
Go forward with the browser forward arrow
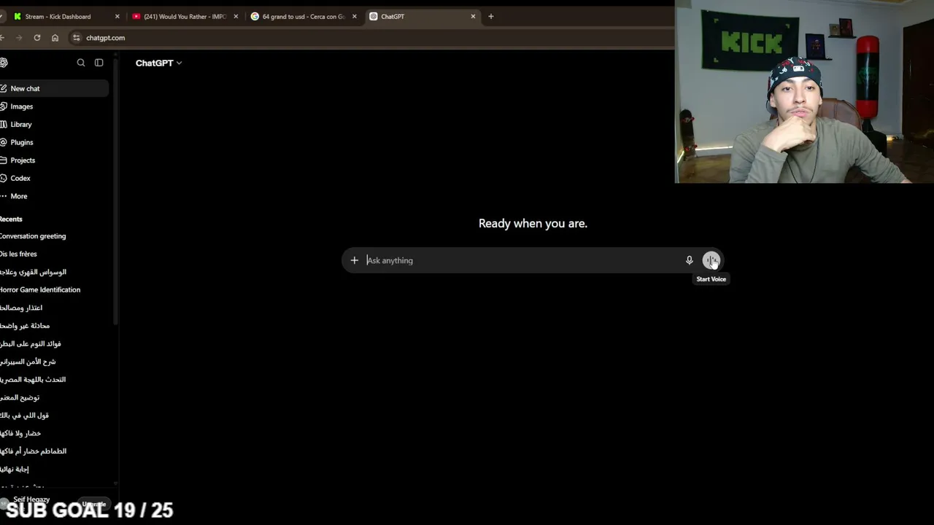19,38
